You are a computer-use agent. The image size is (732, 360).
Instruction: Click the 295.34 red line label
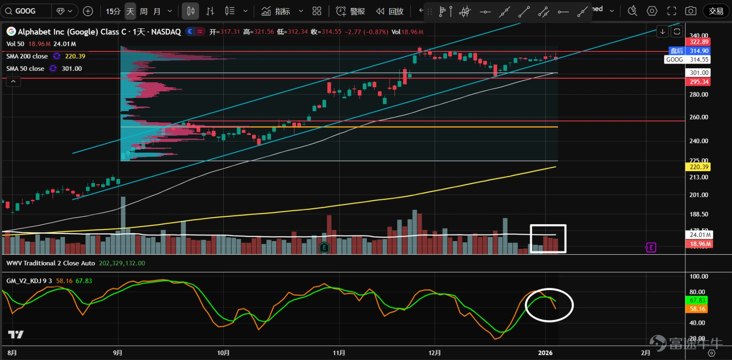point(699,82)
